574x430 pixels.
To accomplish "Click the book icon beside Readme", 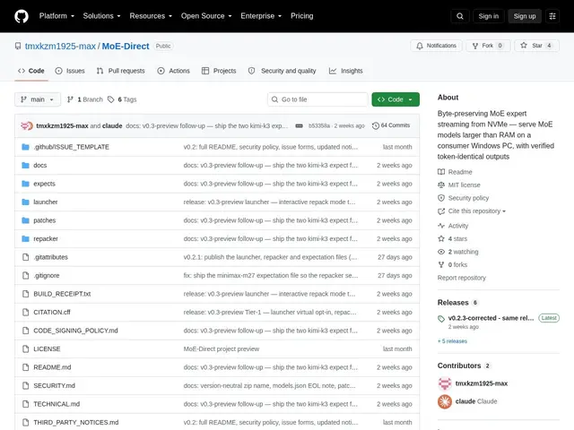I will [441, 172].
